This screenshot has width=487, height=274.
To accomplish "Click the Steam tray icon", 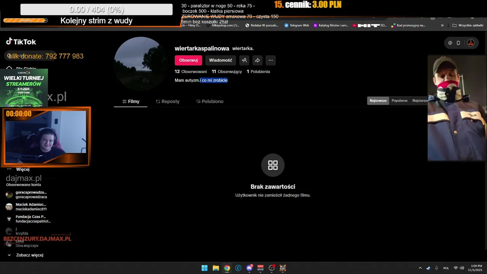I will click(428, 268).
